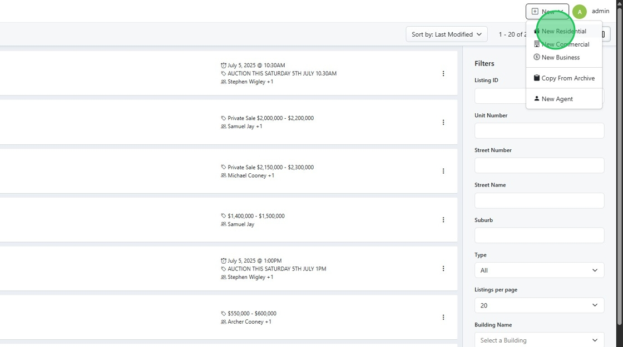The height and width of the screenshot is (347, 623).
Task: Click the green admin avatar icon
Action: point(580,12)
